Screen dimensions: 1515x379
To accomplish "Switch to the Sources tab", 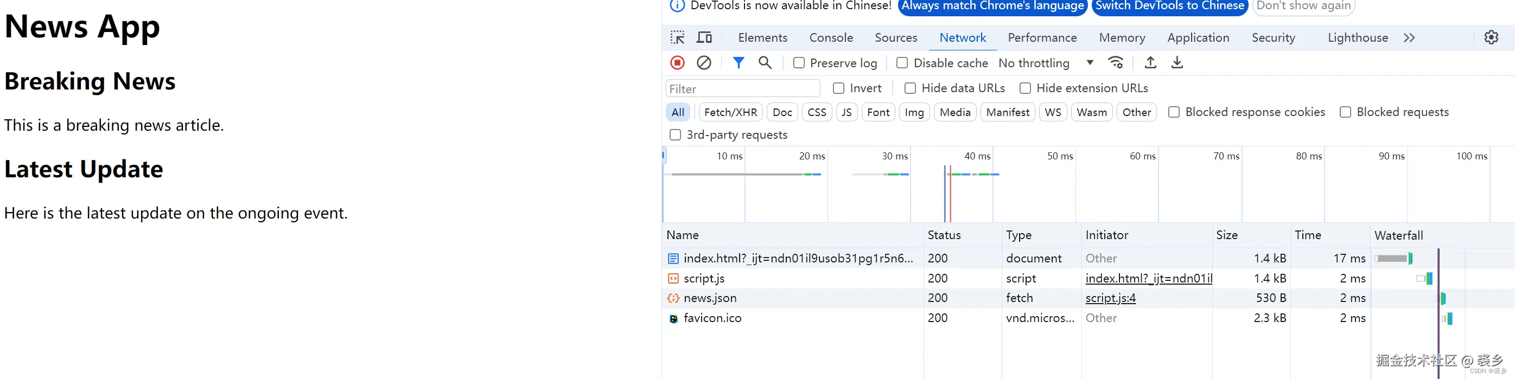I will tap(896, 37).
